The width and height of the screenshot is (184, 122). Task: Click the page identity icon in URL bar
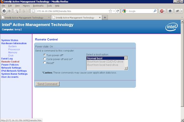coord(33,11)
